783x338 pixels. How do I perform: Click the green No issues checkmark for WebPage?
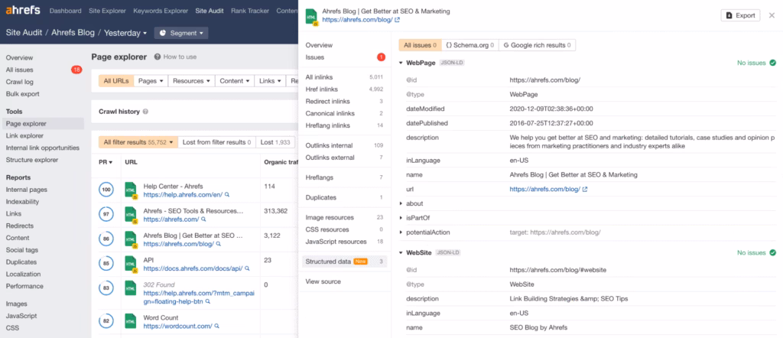coord(772,63)
